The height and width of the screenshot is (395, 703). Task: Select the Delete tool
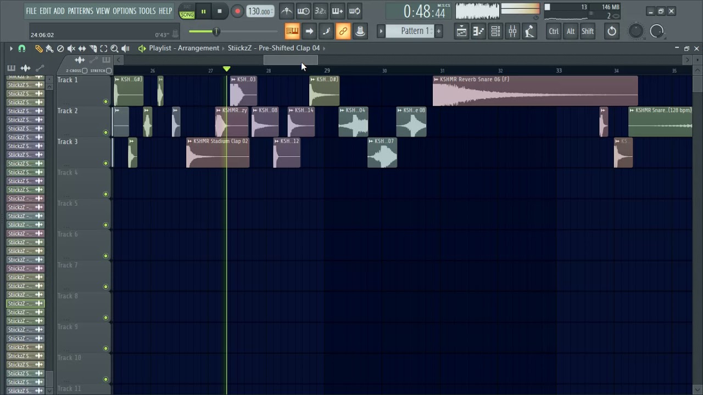pyautogui.click(x=60, y=49)
